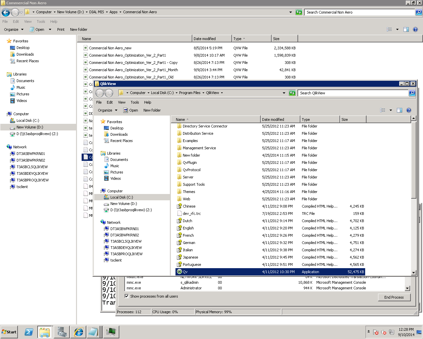Expand view options dropdown in QlikView window
The height and width of the screenshot is (339, 423).
pyautogui.click(x=391, y=110)
